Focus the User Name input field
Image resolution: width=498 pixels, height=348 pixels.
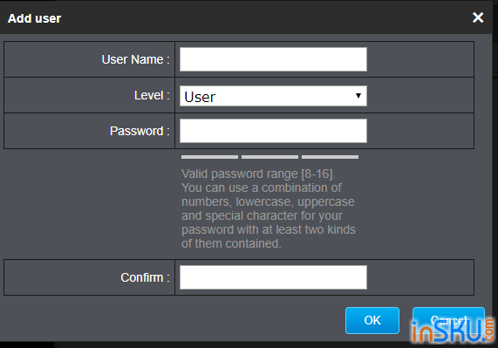point(273,59)
